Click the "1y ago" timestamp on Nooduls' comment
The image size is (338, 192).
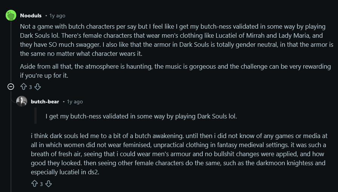point(57,16)
